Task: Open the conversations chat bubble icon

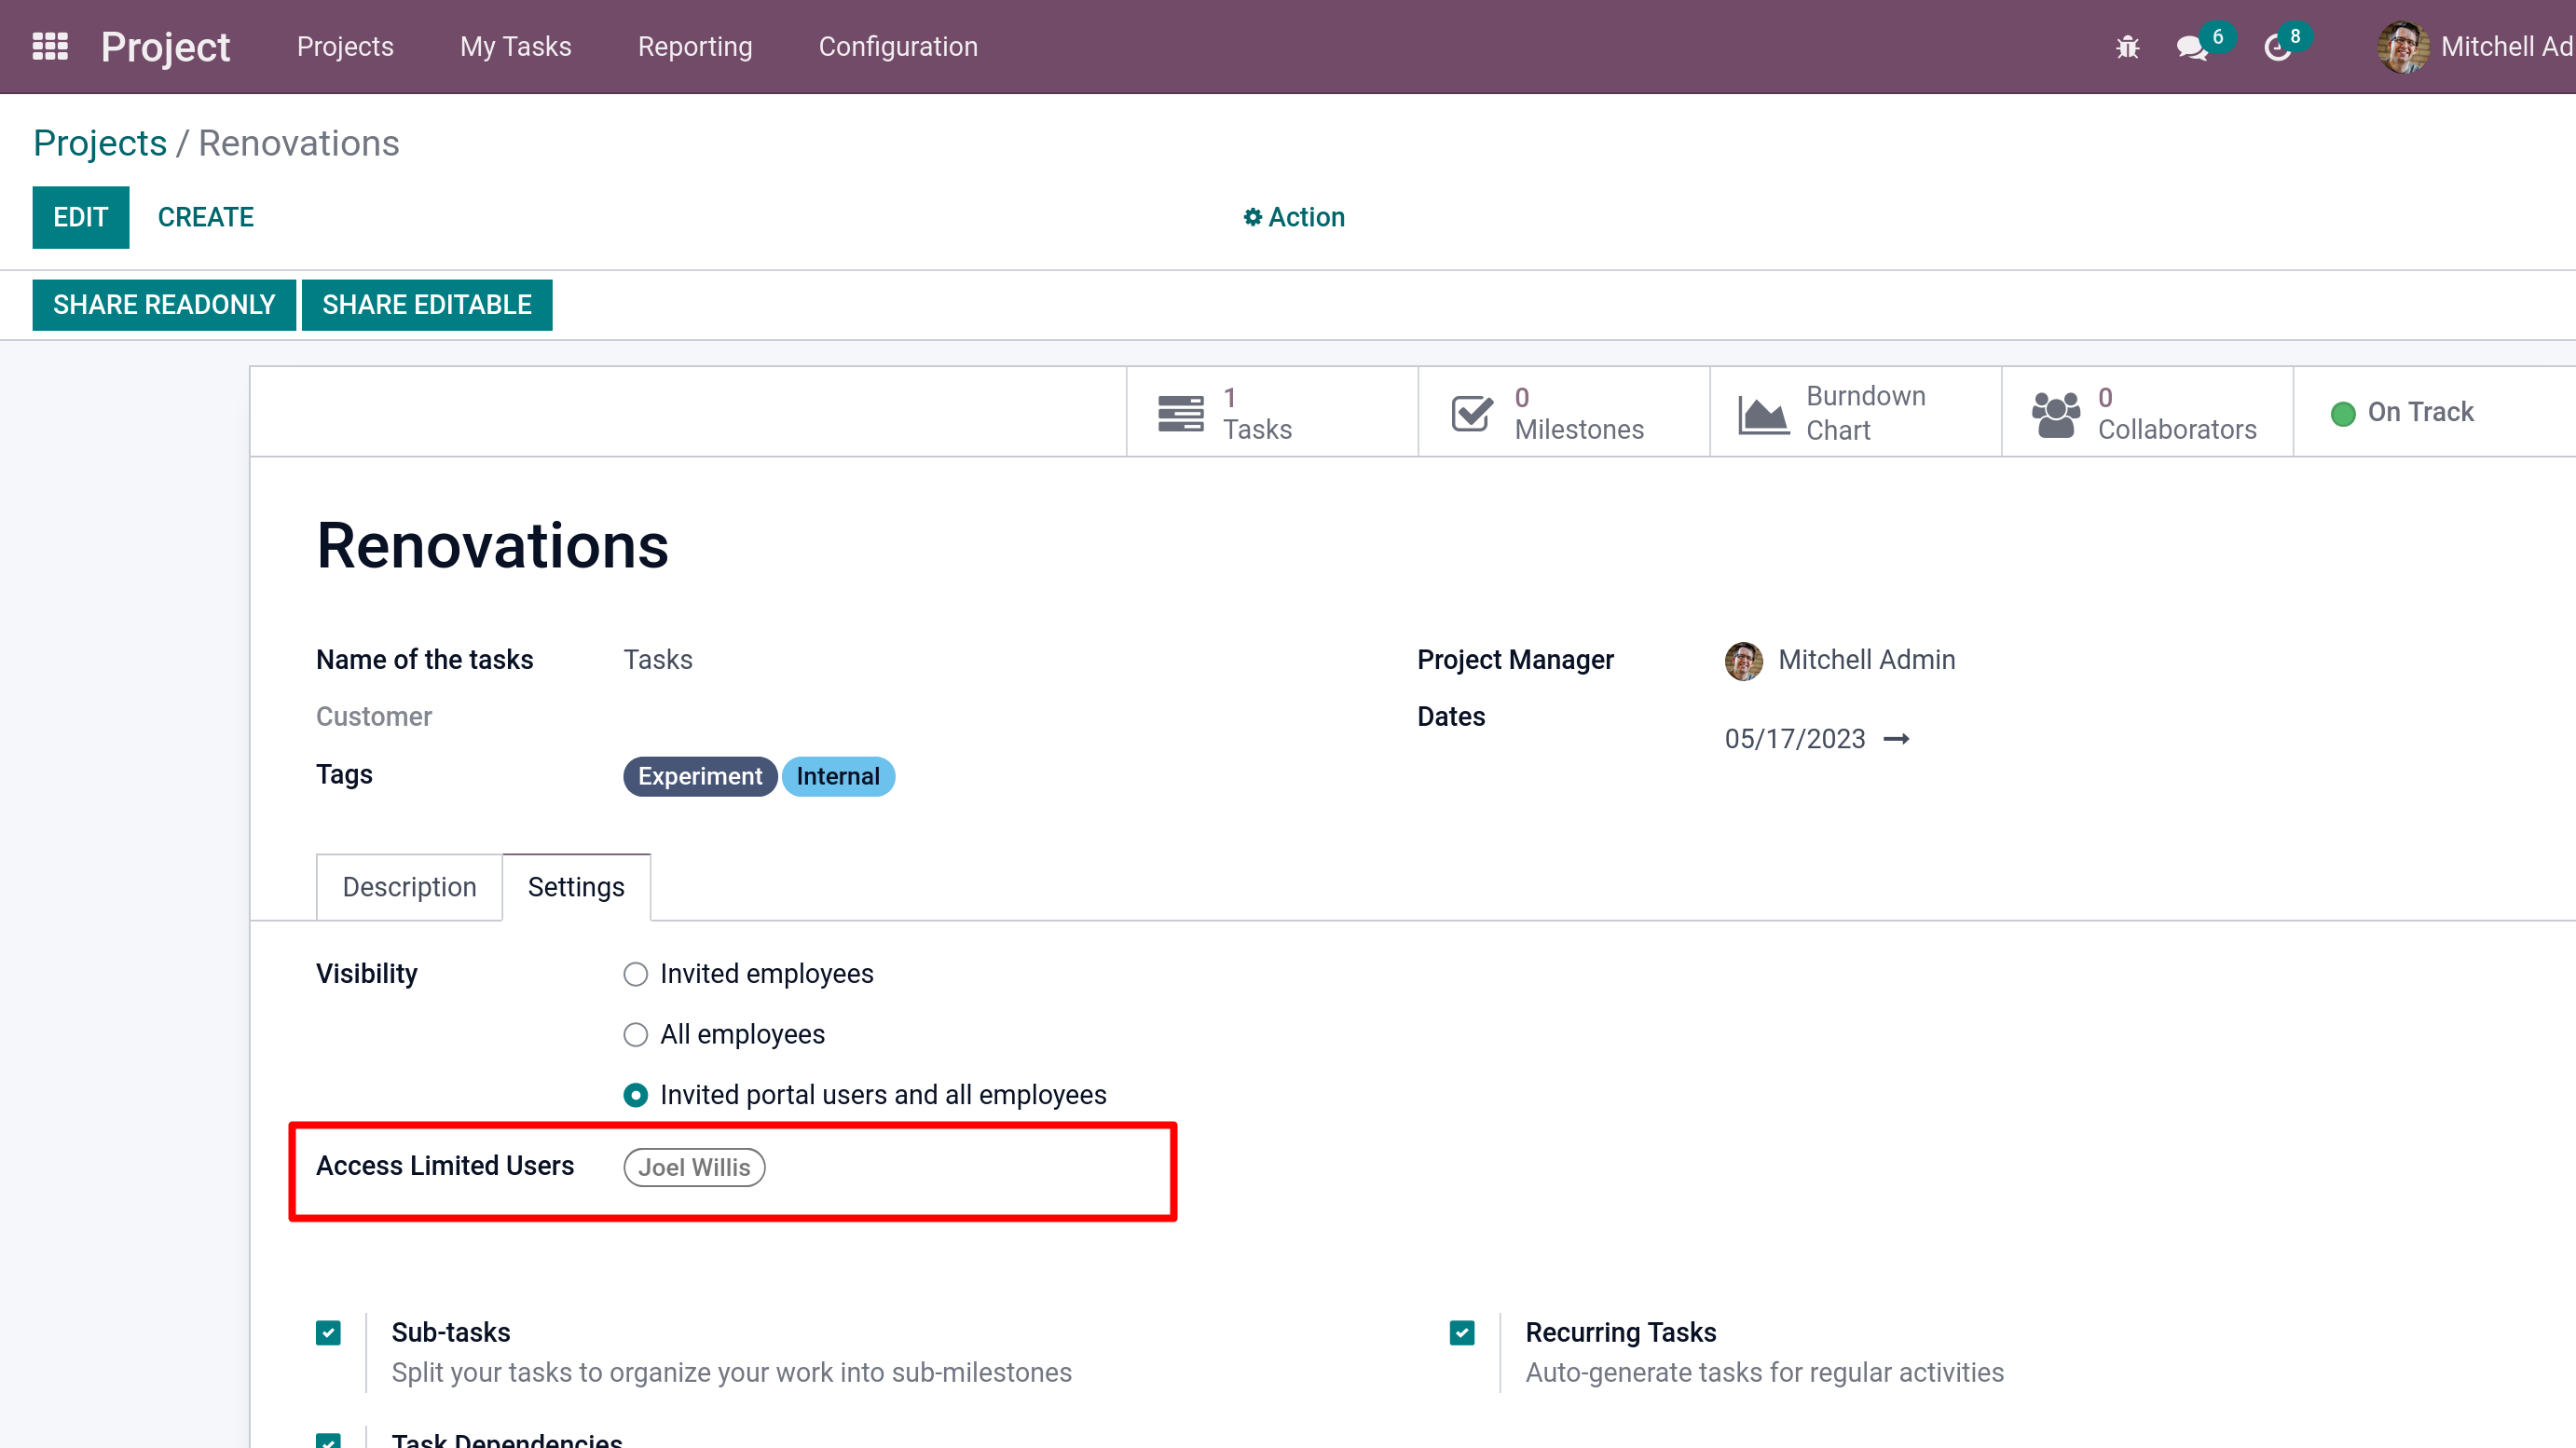Action: 2191,47
